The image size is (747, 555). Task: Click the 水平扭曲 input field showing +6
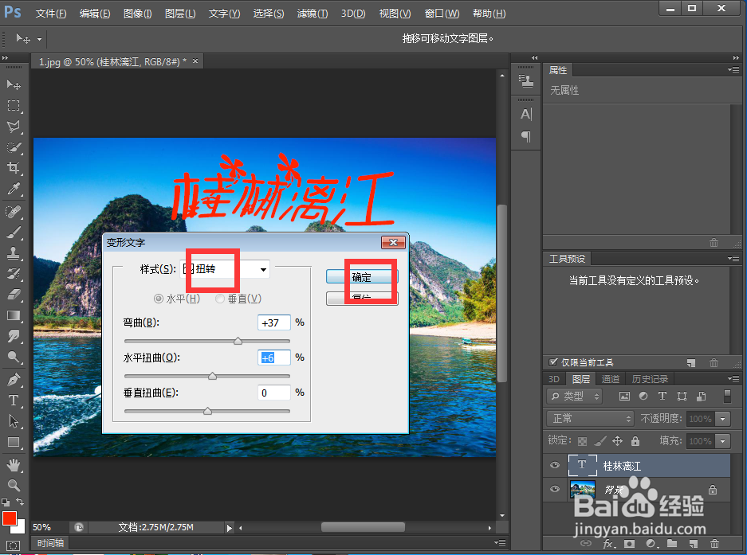point(274,358)
